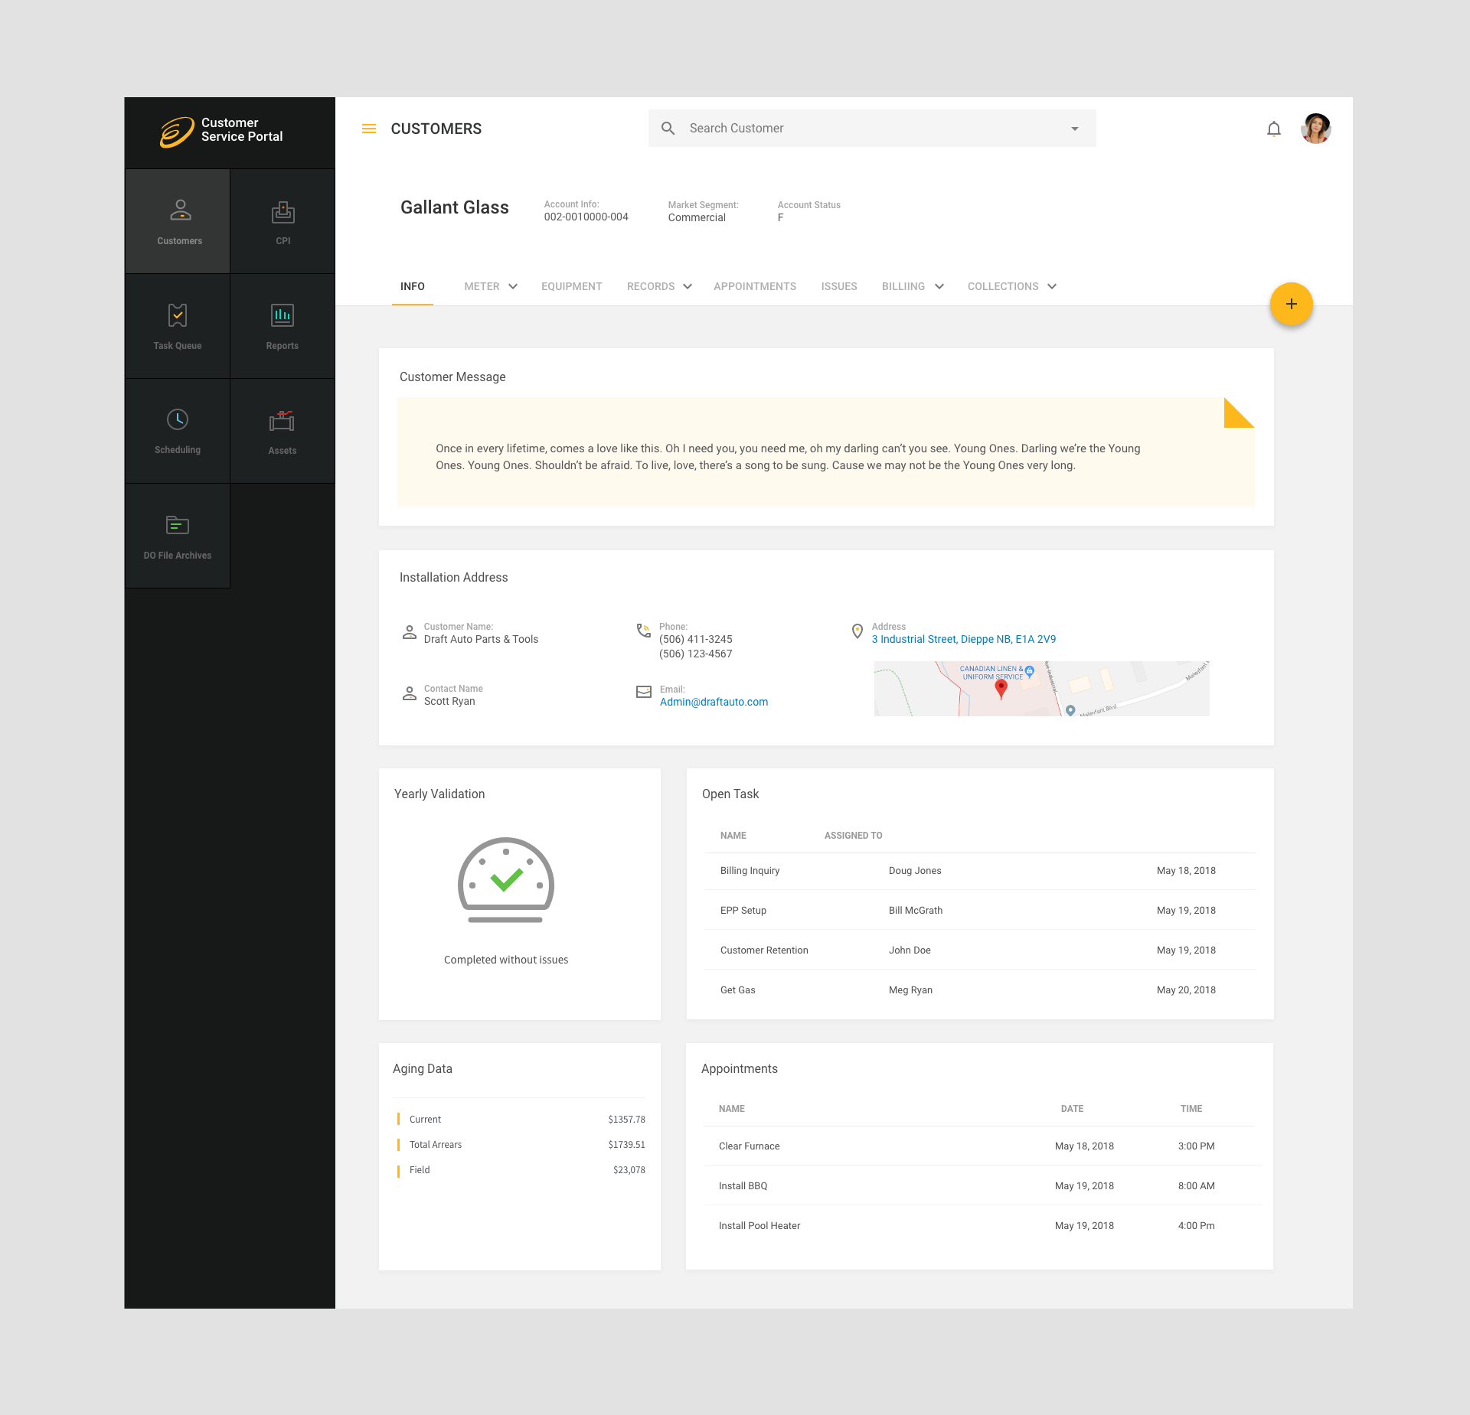Open the METER tab
1470x1415 pixels.
point(482,286)
